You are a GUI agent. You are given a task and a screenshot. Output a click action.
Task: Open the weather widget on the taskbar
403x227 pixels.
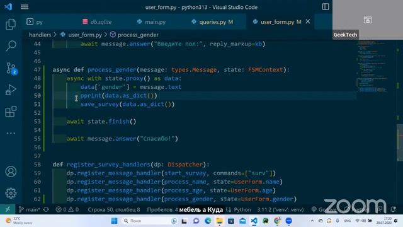(20, 221)
